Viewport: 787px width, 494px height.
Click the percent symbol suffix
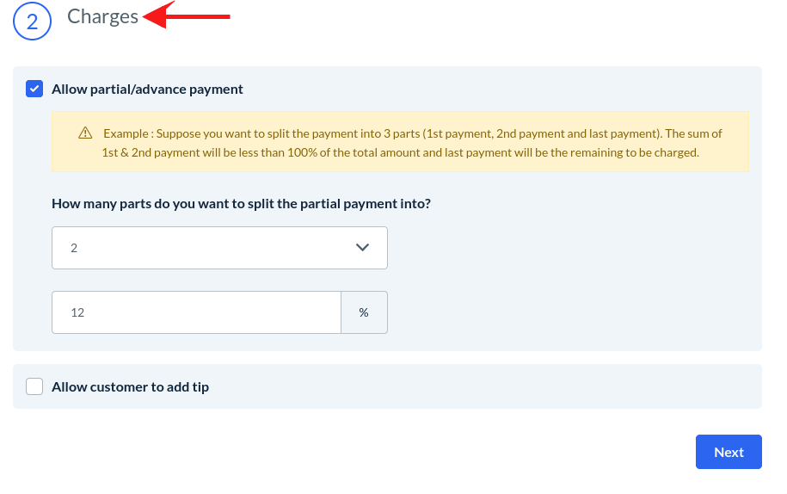click(364, 312)
